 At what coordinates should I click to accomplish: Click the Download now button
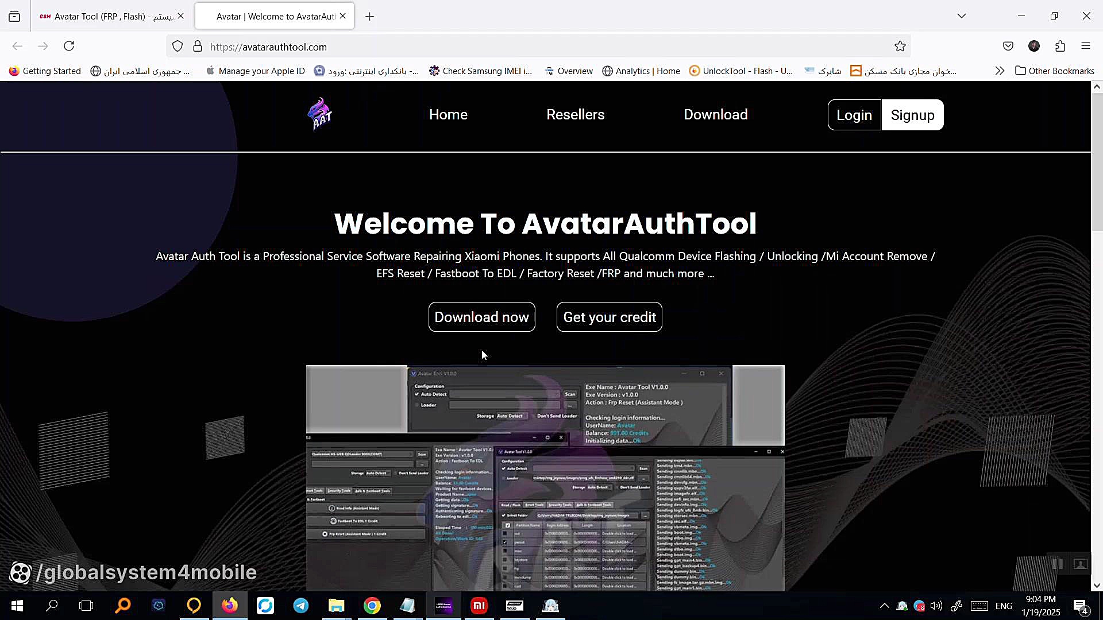point(481,317)
